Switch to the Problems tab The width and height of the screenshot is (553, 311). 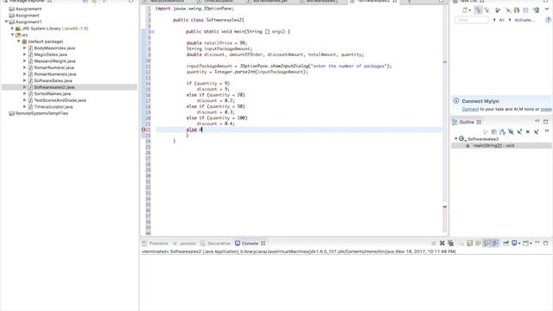156,244
